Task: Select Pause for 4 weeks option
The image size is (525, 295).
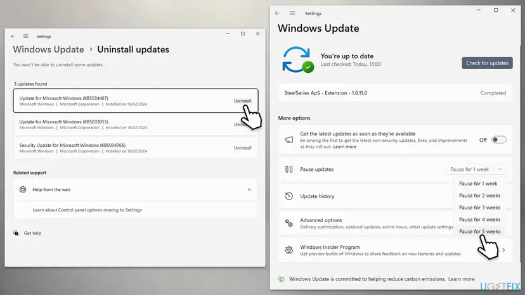Action: click(x=479, y=220)
